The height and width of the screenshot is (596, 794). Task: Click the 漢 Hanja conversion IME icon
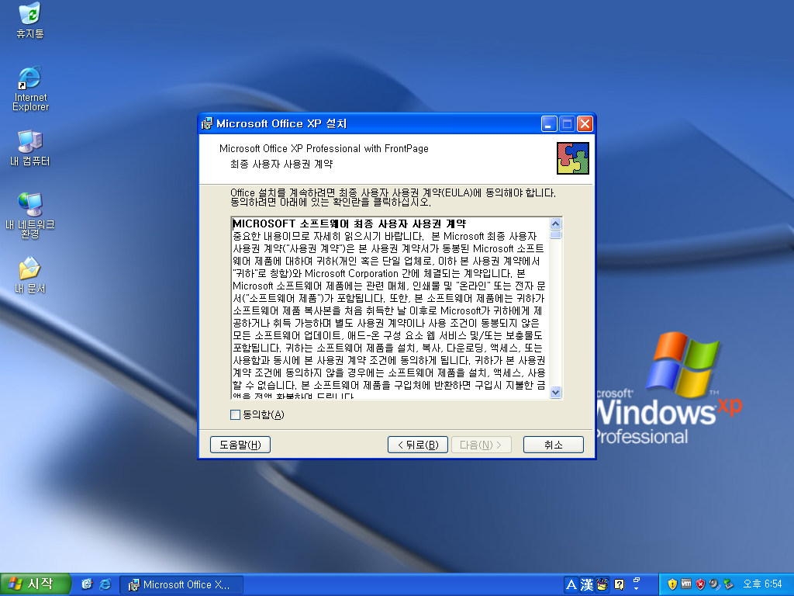click(586, 585)
